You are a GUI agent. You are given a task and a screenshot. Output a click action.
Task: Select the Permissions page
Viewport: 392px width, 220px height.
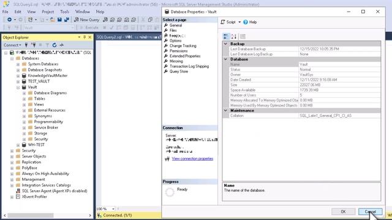178,51
